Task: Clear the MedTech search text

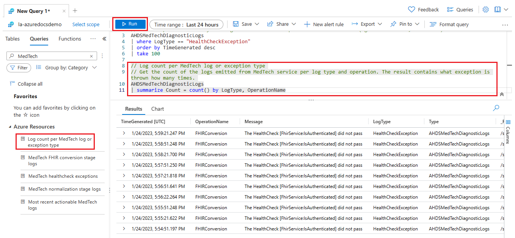Action: (91, 56)
